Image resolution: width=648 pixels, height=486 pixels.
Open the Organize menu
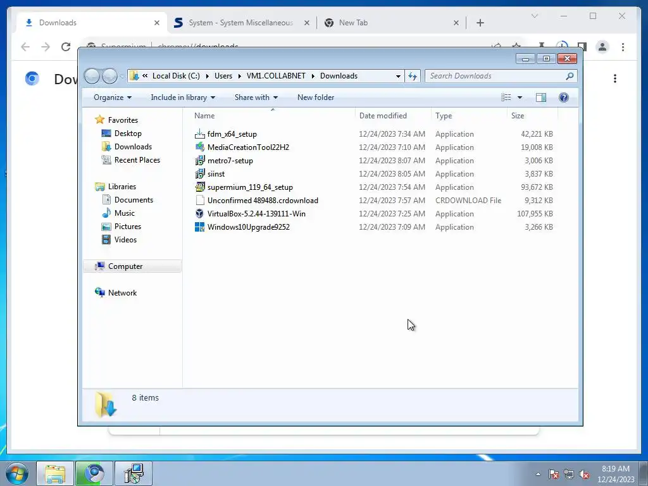tap(113, 97)
